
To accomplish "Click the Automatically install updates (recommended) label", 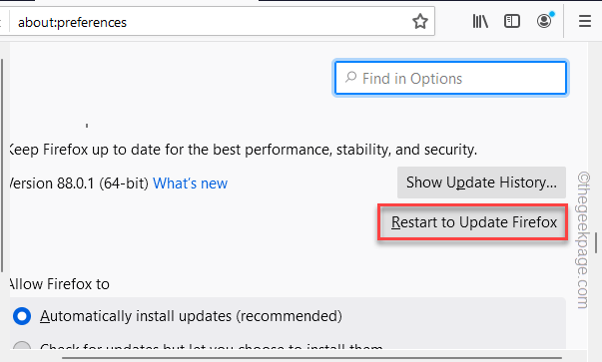I will [191, 316].
